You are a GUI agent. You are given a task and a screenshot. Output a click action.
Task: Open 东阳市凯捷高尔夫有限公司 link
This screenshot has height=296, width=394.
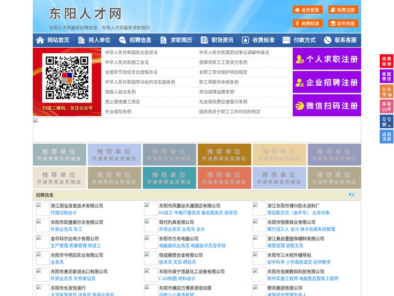[77, 222]
